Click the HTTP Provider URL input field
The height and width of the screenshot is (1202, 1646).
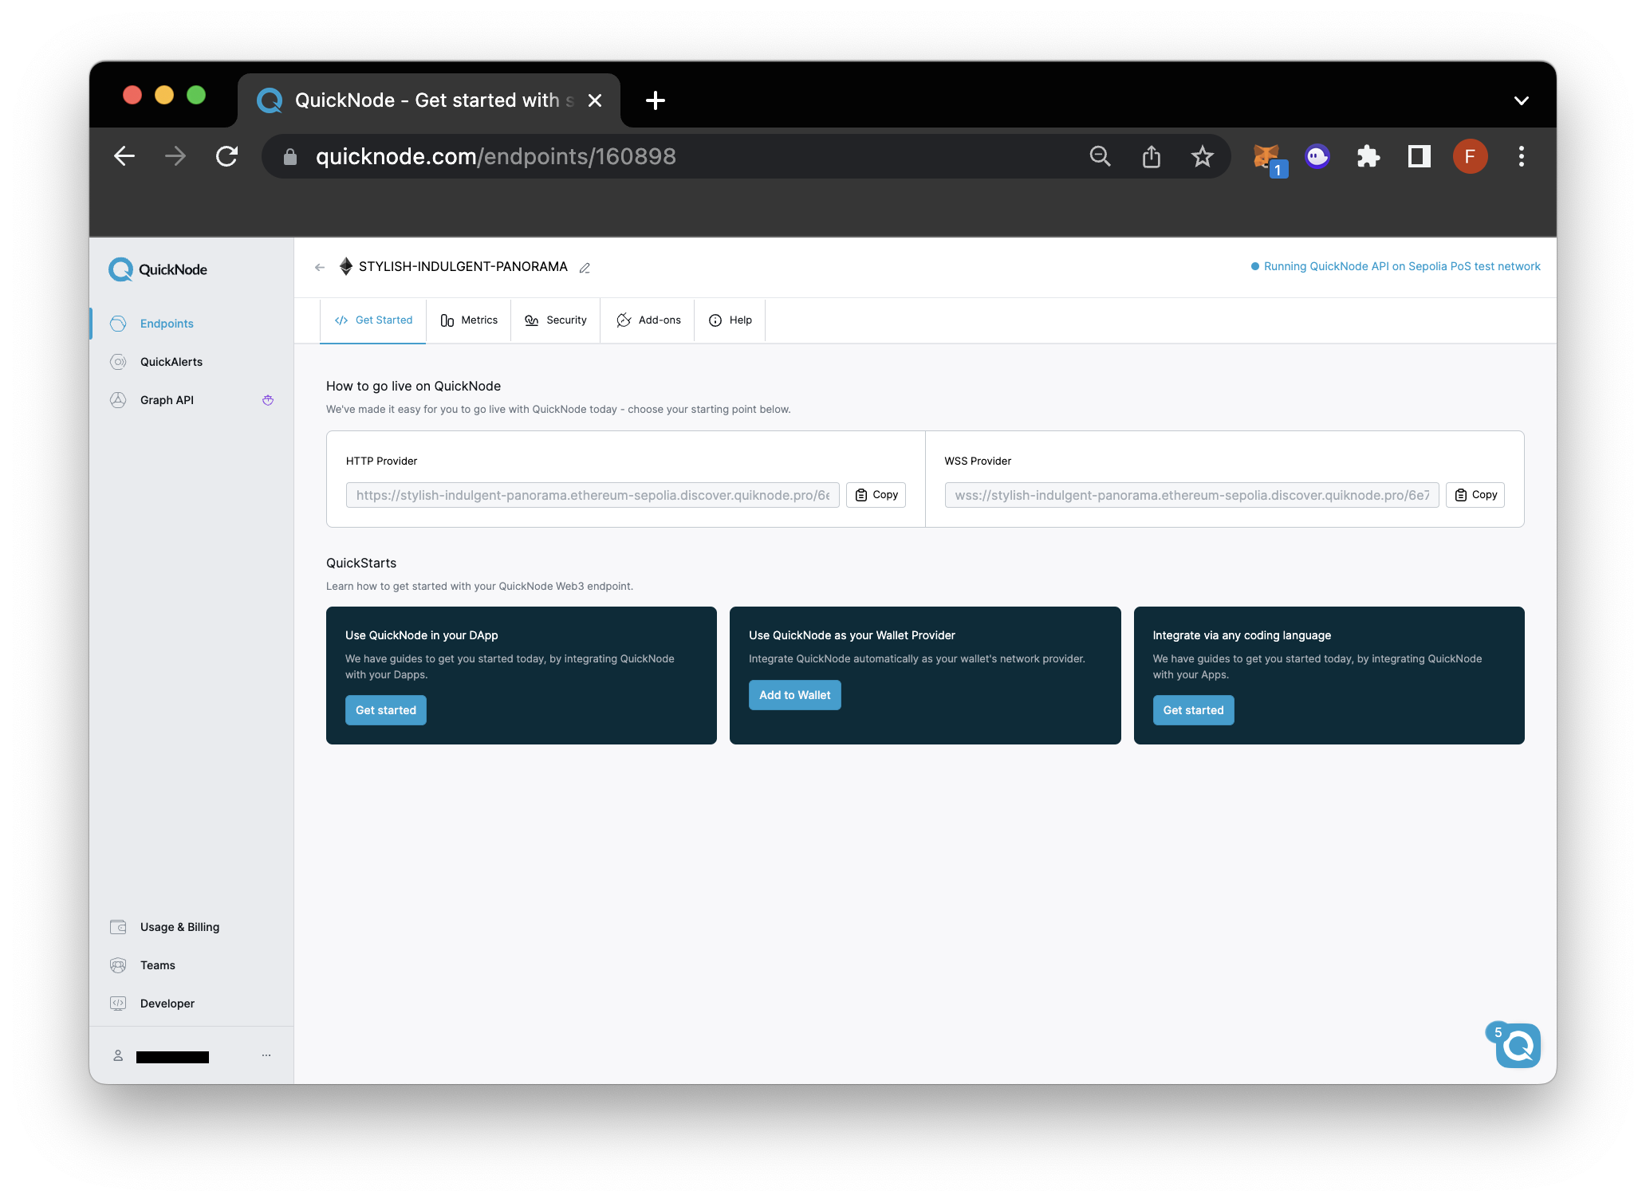592,494
